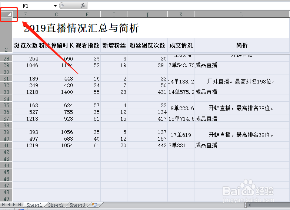Switch to the Sheet3 tab

tap(77, 205)
